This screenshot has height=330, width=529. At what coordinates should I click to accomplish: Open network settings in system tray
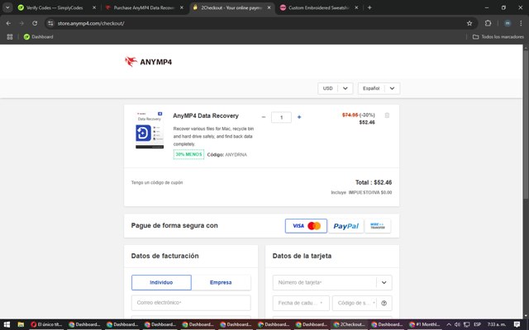[x=466, y=324]
